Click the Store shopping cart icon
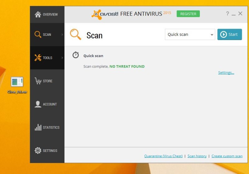The image size is (249, 174). click(x=38, y=81)
